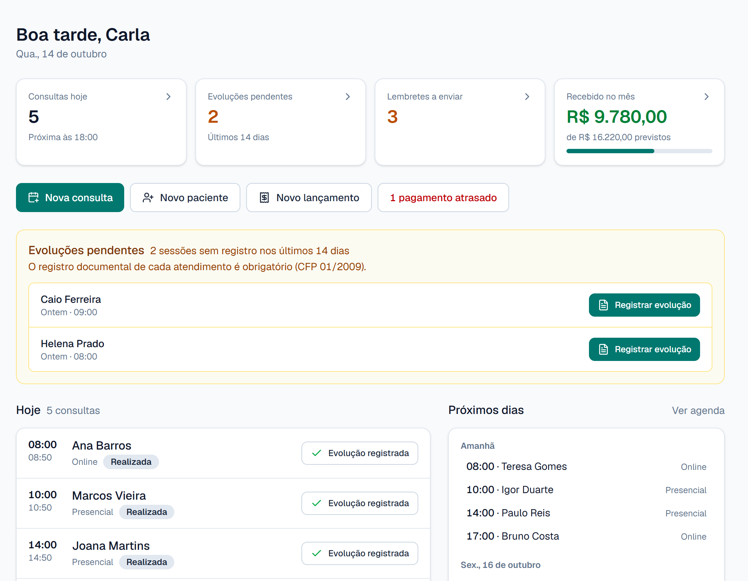The width and height of the screenshot is (748, 581).
Task: Open Recebido no mês card chevron
Action: coord(707,97)
